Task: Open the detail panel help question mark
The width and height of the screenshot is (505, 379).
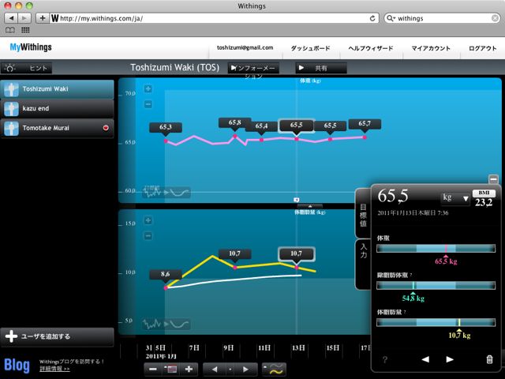Action: (385, 360)
